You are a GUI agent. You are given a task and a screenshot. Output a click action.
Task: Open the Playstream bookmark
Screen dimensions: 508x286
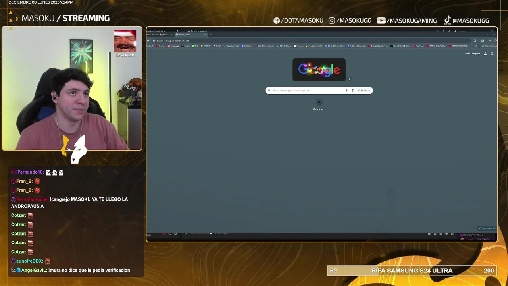pos(418,46)
